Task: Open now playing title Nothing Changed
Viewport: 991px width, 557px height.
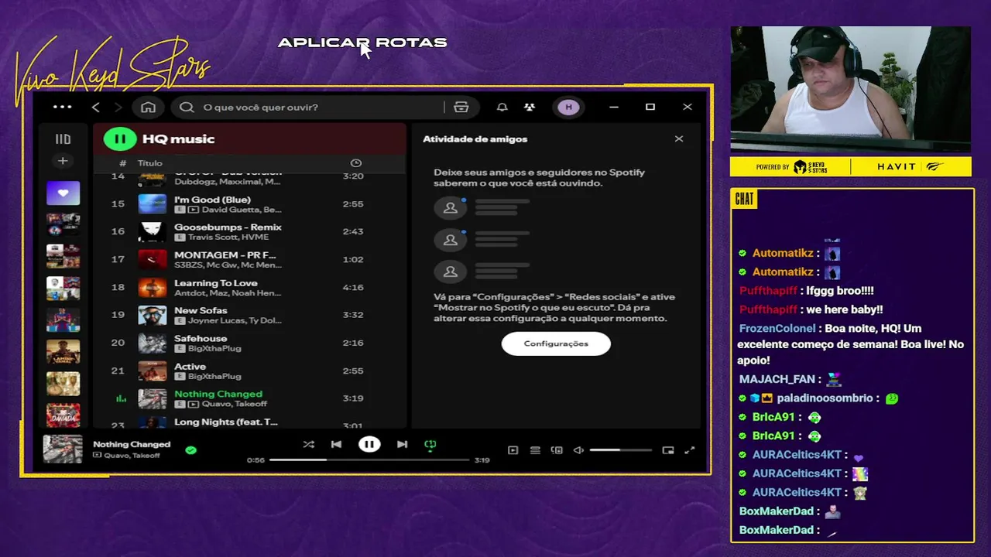Action: (132, 444)
